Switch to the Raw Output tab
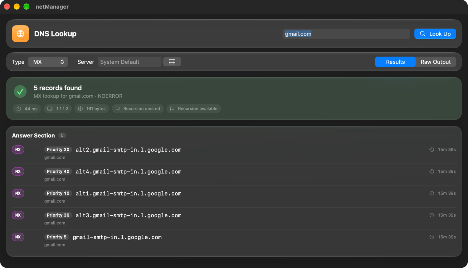 (436, 62)
